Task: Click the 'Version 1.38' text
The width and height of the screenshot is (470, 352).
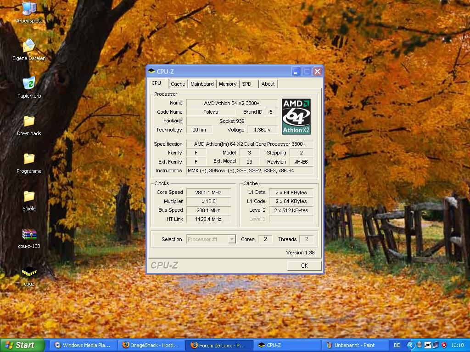Action: tap(300, 253)
